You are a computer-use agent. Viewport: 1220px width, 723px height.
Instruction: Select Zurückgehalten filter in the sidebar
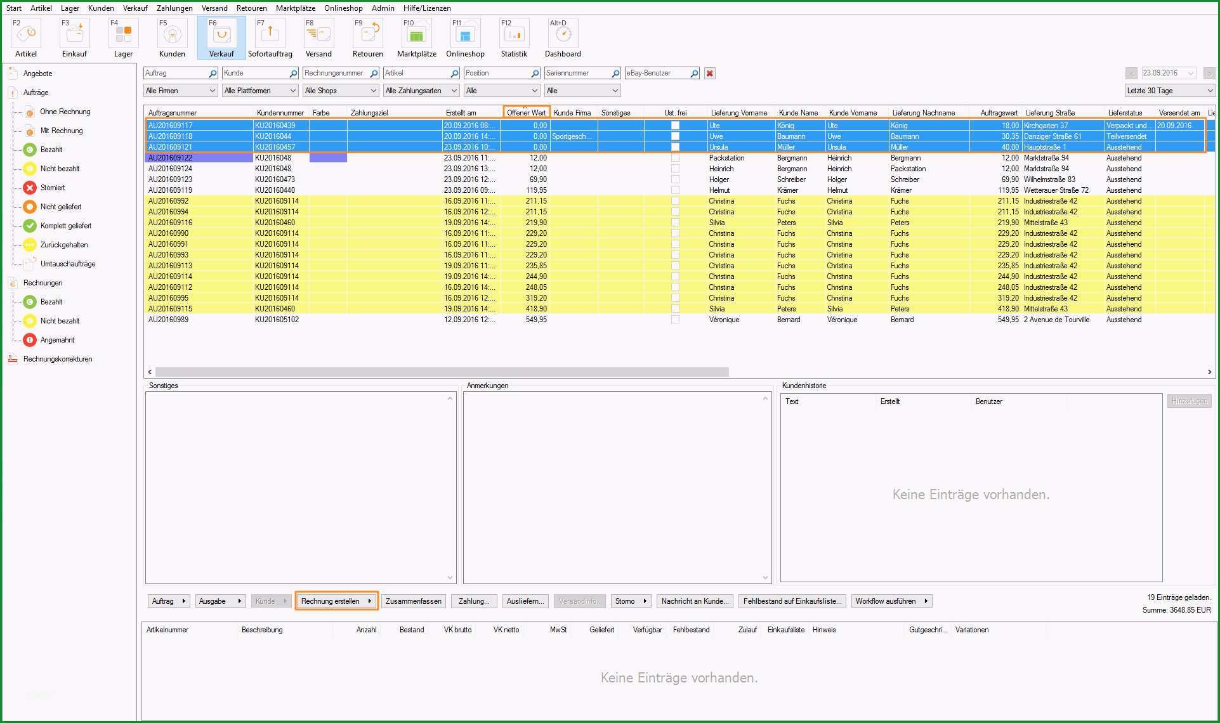coord(56,245)
